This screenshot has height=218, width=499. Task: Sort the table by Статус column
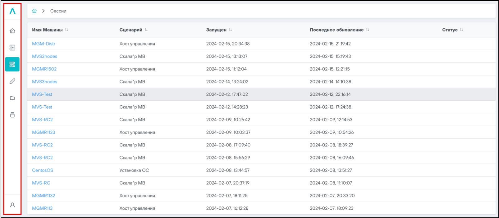coord(461,30)
